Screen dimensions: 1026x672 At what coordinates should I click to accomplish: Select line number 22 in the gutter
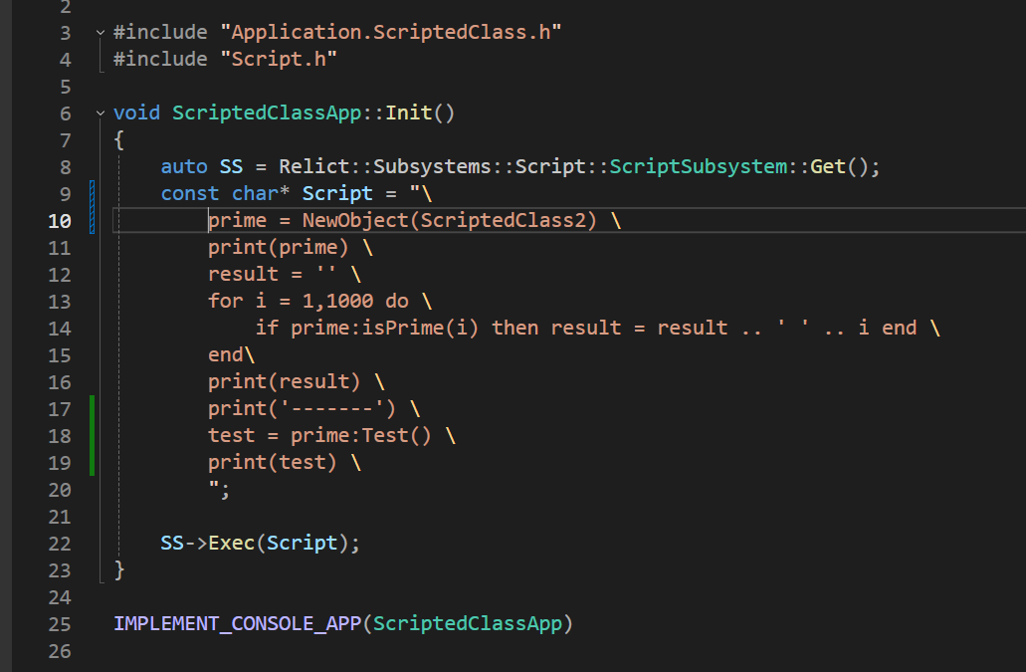[x=60, y=544]
